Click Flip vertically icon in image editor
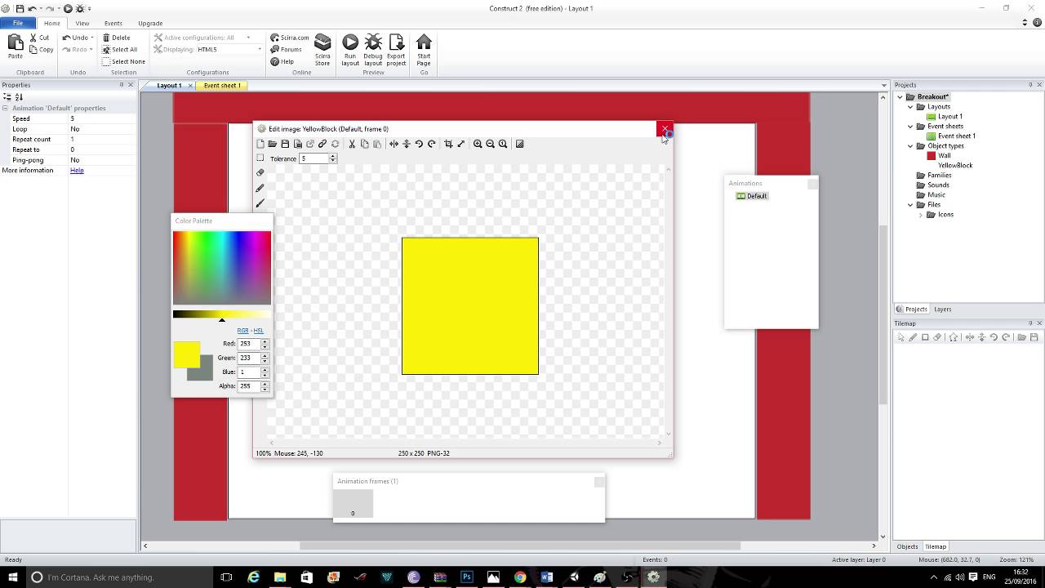 tap(406, 144)
